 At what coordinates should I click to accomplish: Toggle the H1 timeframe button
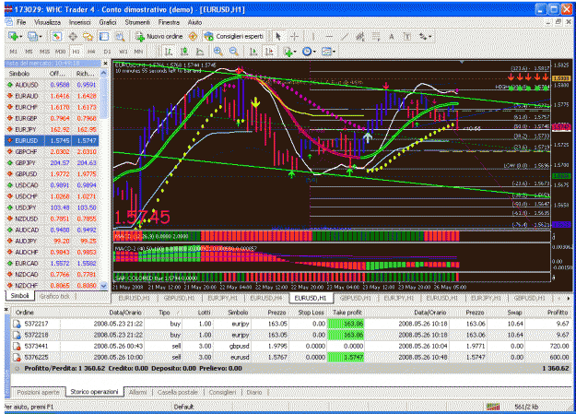pyautogui.click(x=76, y=52)
